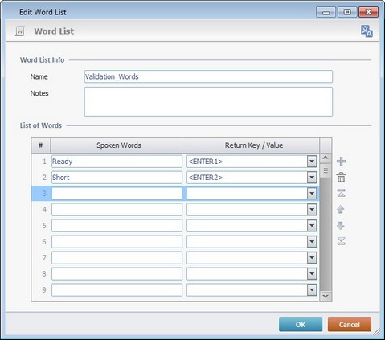
Task: Move selected word to bottom of list
Action: pyautogui.click(x=341, y=241)
